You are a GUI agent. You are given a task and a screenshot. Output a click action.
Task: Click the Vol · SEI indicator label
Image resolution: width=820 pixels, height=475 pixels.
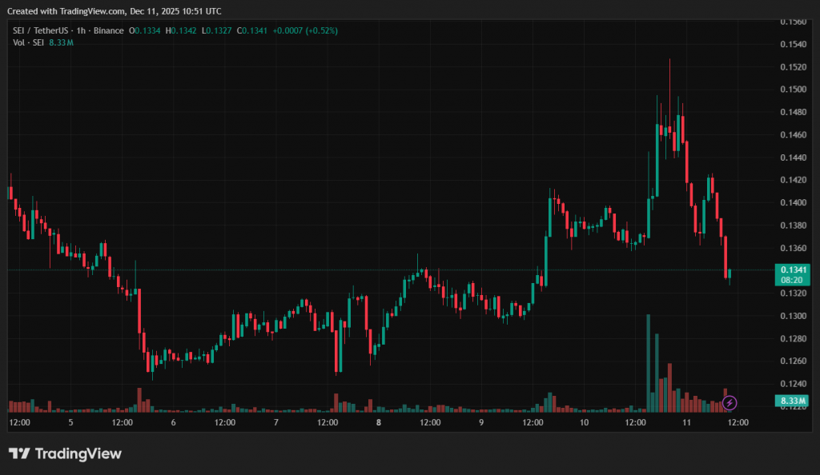[x=28, y=42]
